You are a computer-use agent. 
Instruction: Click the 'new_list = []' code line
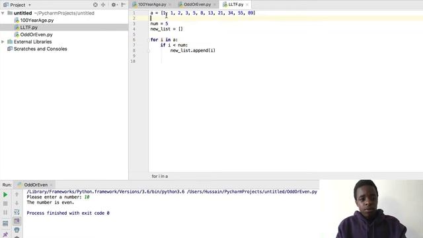tap(167, 29)
